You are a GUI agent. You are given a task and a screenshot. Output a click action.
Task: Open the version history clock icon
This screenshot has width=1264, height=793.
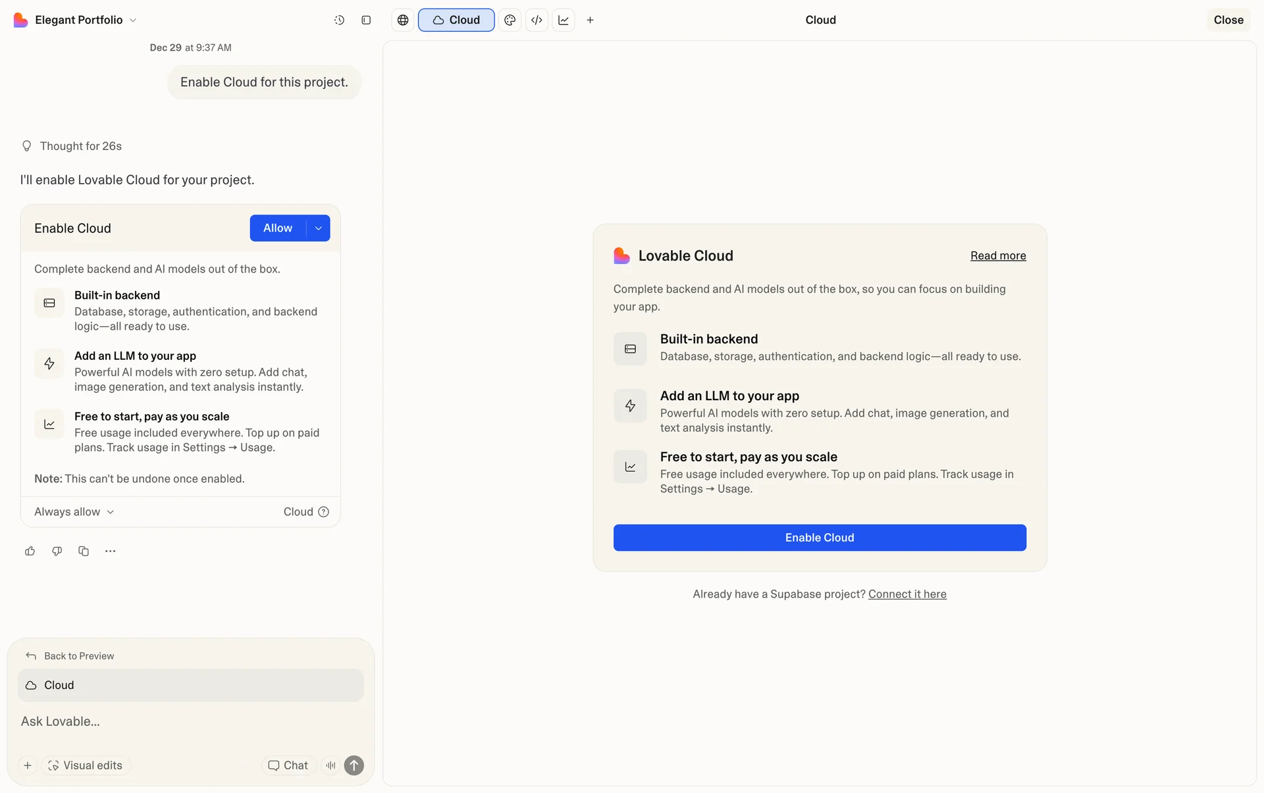click(339, 20)
